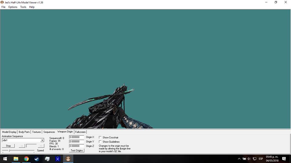The height and width of the screenshot is (163, 291).
Task: Restore down the Model Viewer window
Action: pyautogui.click(x=276, y=2)
